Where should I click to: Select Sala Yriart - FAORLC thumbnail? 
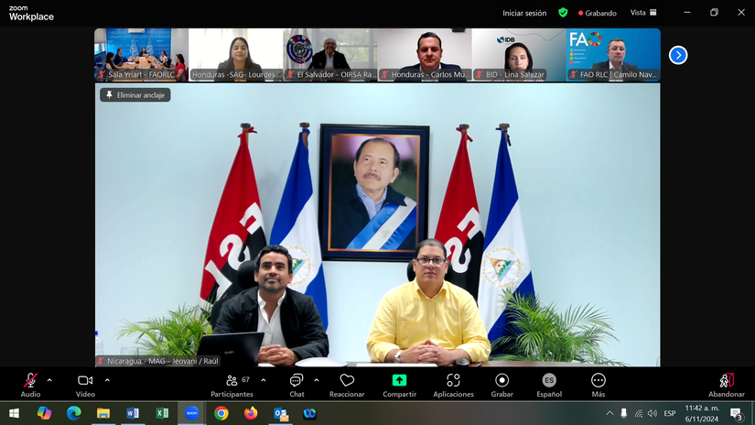click(141, 54)
